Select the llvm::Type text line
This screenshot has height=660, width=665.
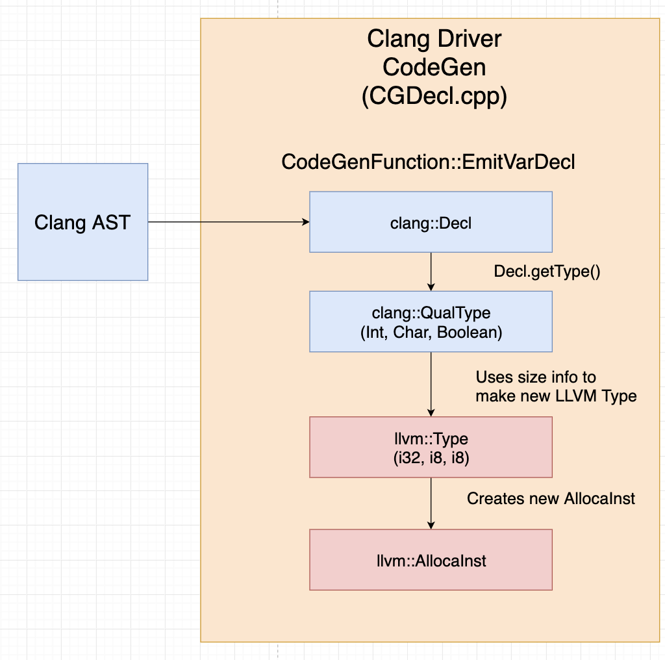(431, 439)
